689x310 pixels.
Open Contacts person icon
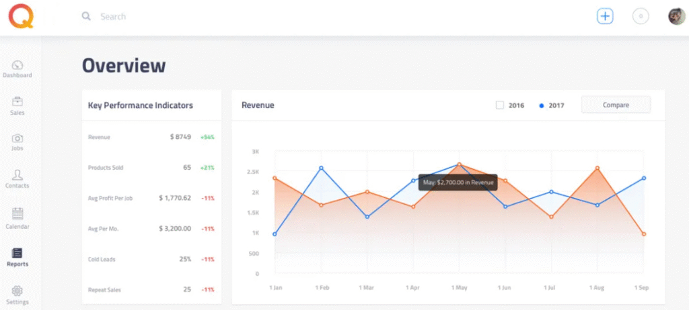coord(17,175)
